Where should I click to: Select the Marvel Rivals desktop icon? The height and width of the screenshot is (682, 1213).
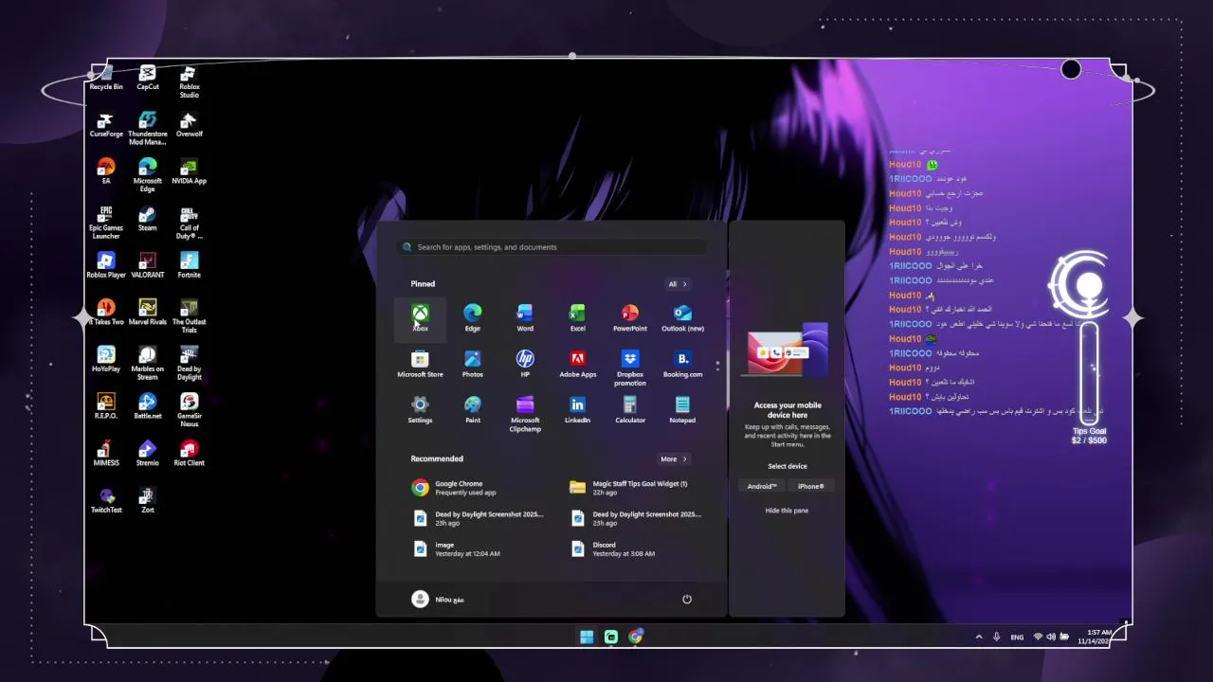pos(148,313)
